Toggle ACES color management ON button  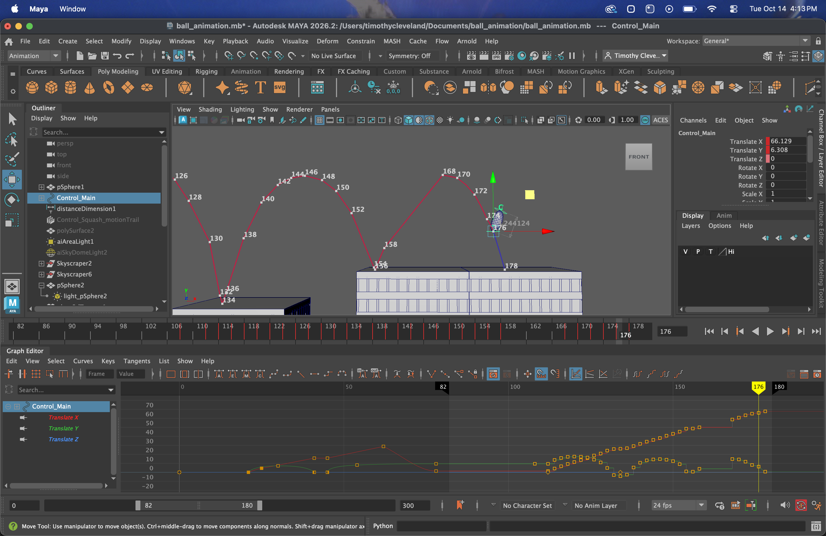pyautogui.click(x=645, y=120)
